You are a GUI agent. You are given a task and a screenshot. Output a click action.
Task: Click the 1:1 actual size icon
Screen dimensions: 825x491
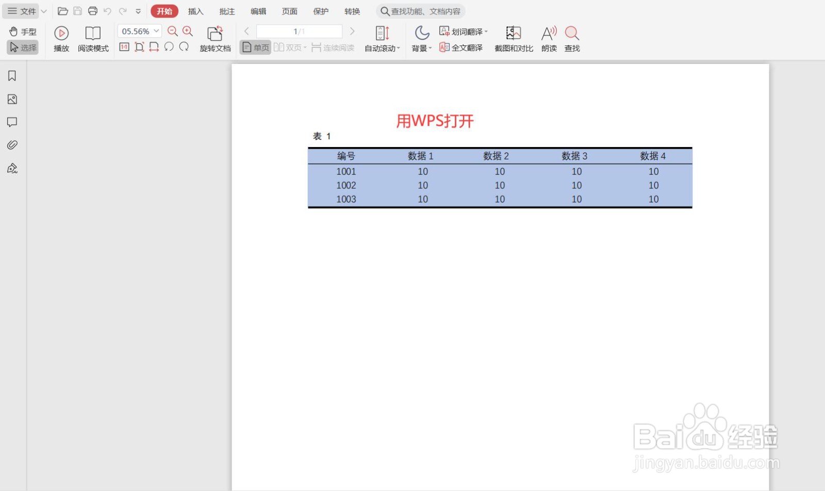point(124,47)
